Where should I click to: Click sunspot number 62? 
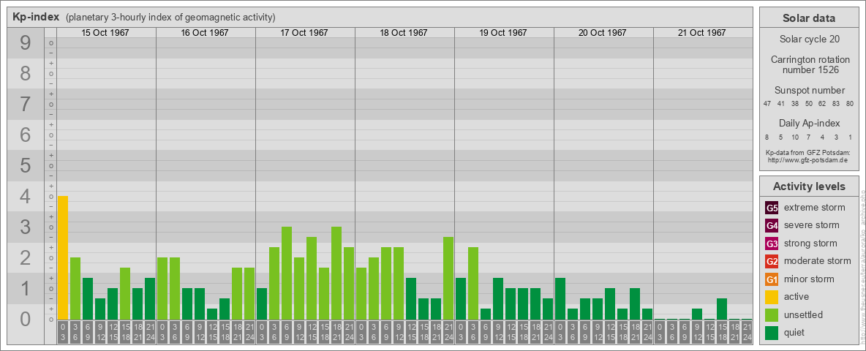[822, 103]
